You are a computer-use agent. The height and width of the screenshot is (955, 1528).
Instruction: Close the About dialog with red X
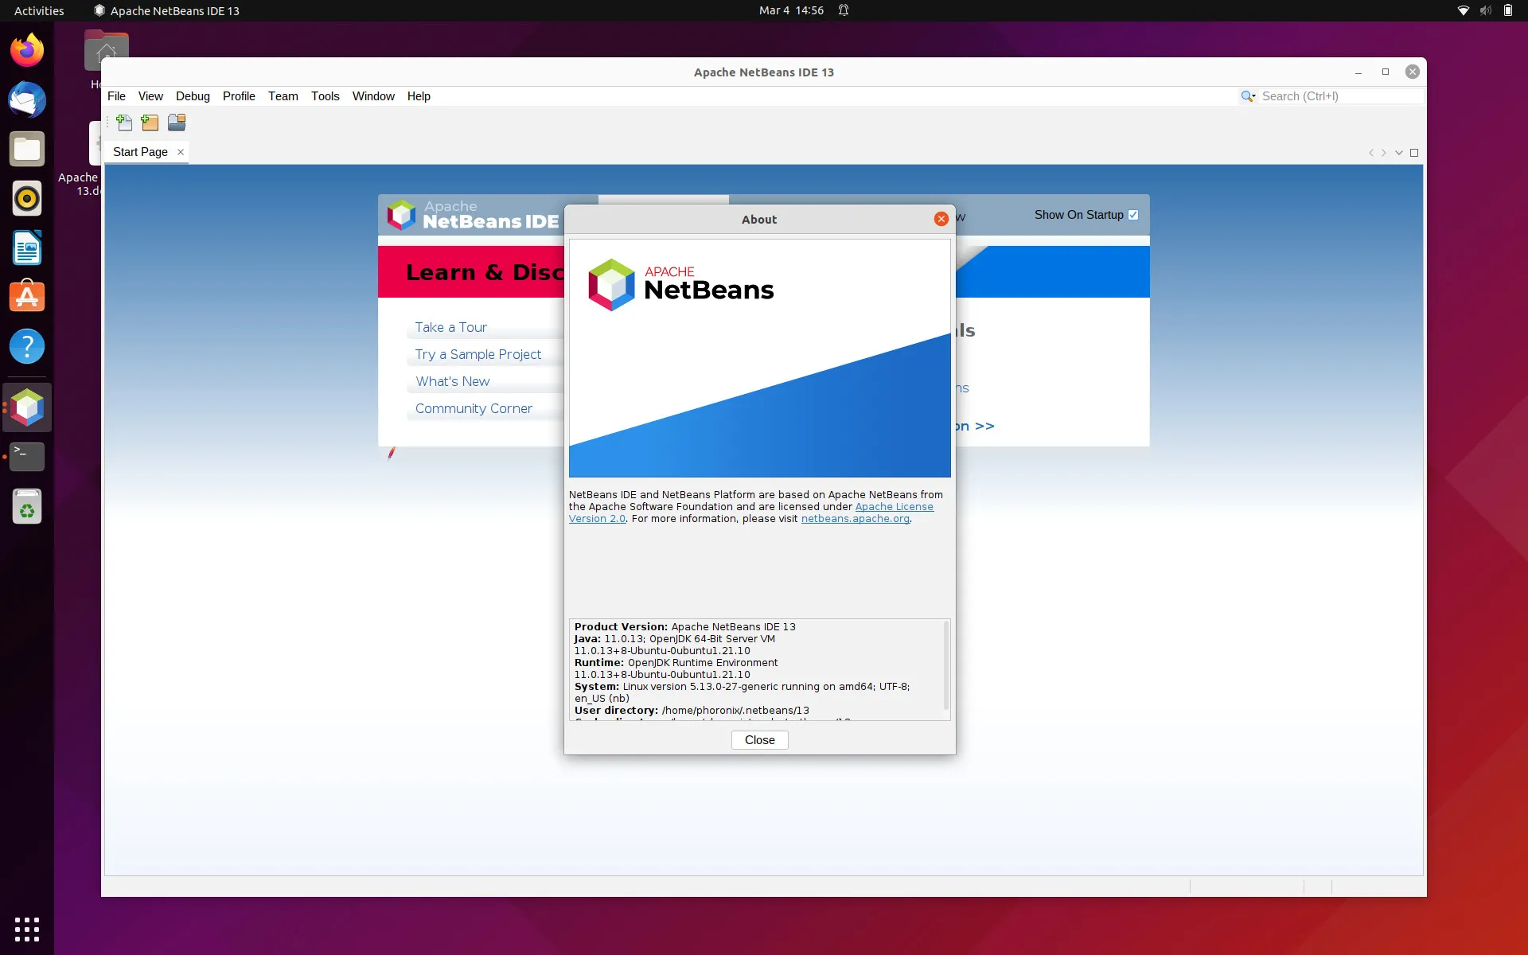click(941, 219)
